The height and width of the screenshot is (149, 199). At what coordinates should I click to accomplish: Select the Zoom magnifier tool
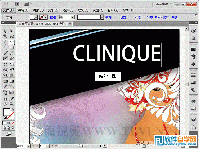(12, 104)
